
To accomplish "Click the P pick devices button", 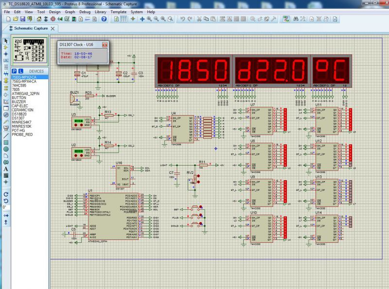I will click(x=15, y=71).
